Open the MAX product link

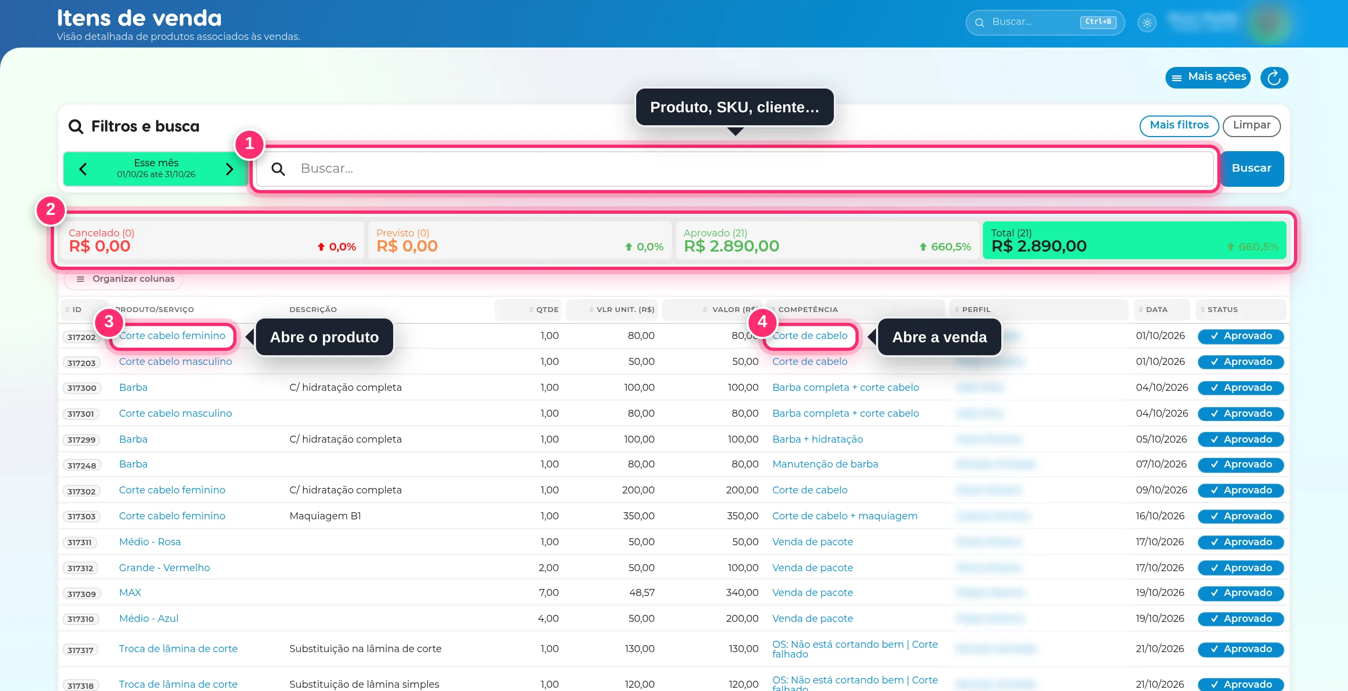coord(130,593)
